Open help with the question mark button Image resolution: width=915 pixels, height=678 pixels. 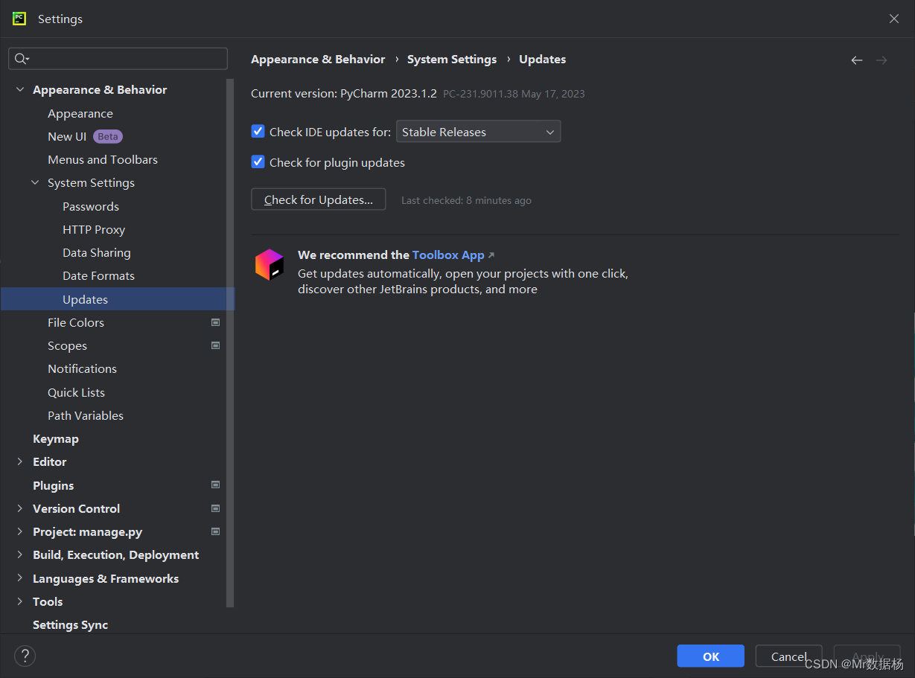coord(25,656)
